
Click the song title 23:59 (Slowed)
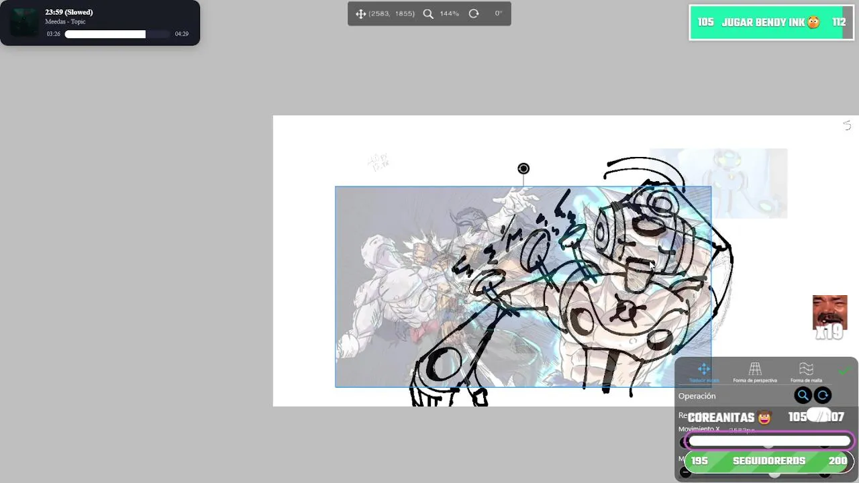point(69,12)
